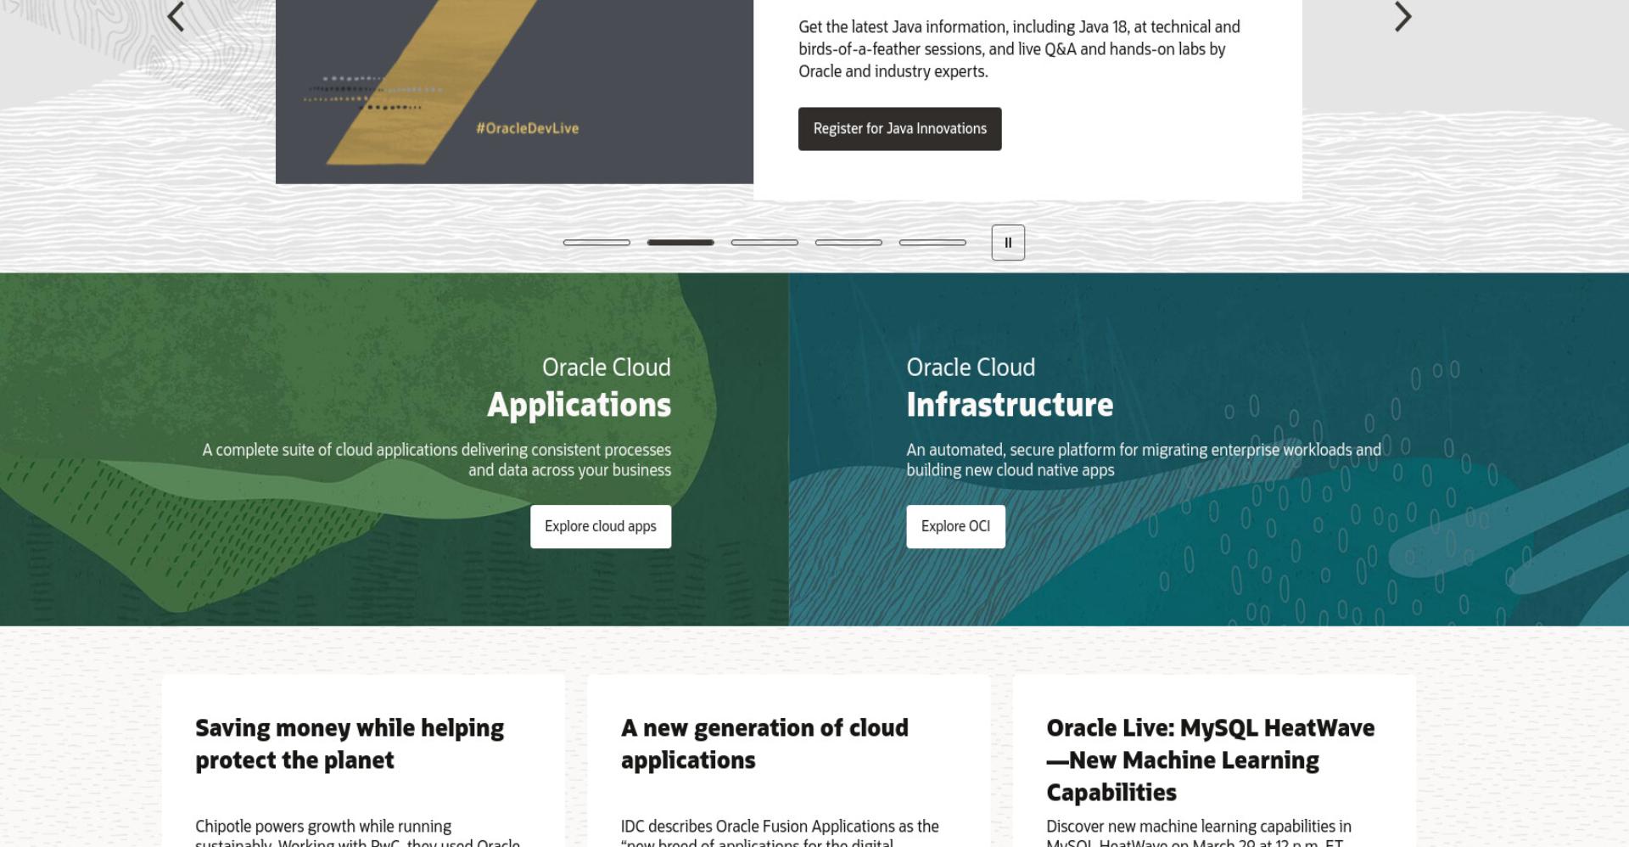Select second carousel slide indicator
The height and width of the screenshot is (847, 1629).
click(680, 243)
